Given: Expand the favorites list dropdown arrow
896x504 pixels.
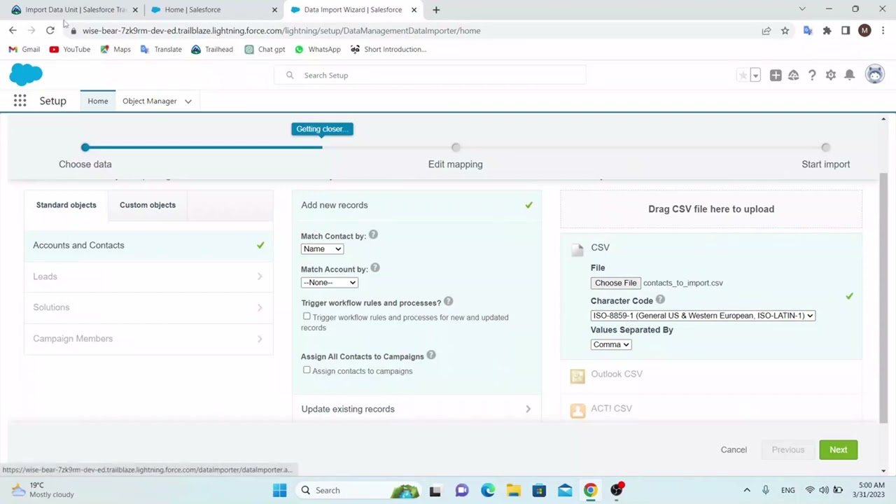Looking at the screenshot, I should coord(755,75).
